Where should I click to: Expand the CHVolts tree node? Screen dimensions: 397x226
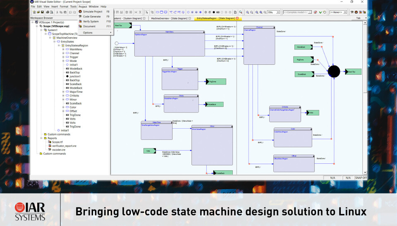pyautogui.click(x=63, y=96)
